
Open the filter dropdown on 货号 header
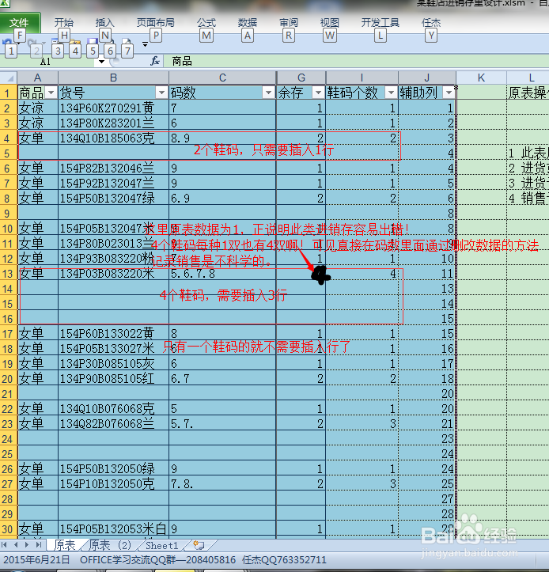point(161,93)
